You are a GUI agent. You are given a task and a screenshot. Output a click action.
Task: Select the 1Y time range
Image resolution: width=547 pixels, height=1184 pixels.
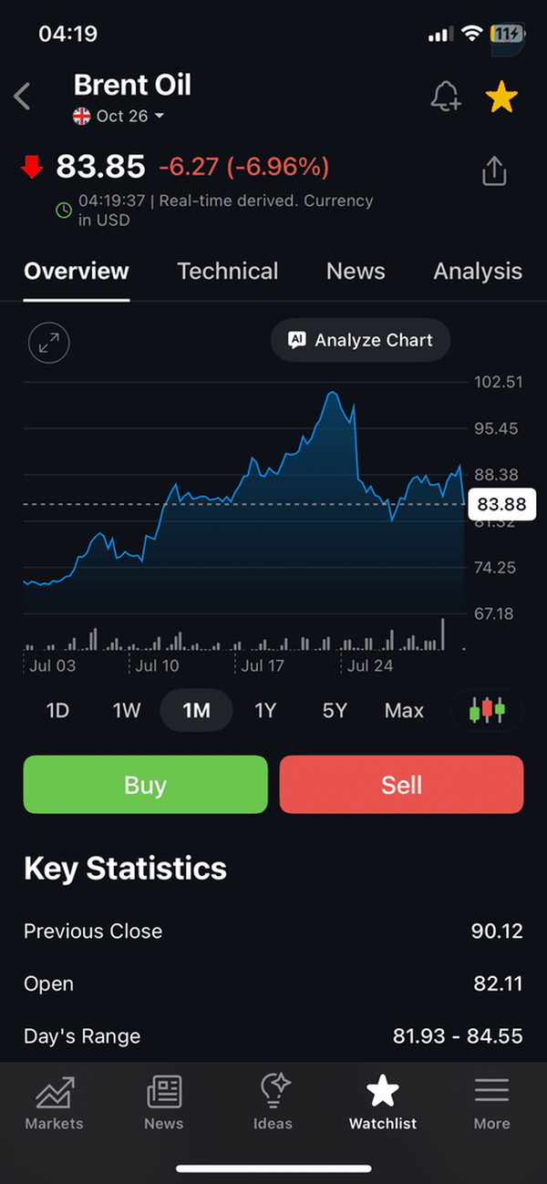[265, 710]
